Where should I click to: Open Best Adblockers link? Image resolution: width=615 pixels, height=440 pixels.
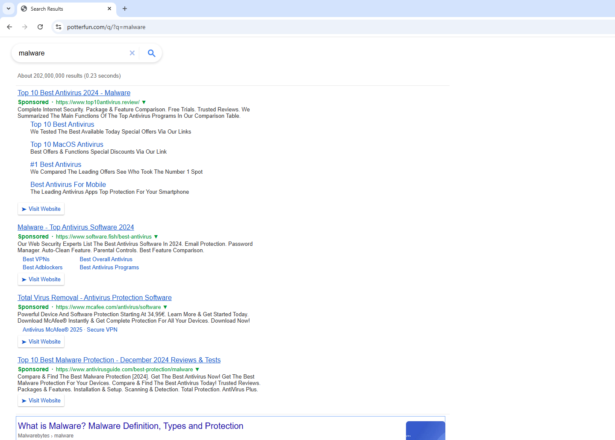pyautogui.click(x=42, y=267)
